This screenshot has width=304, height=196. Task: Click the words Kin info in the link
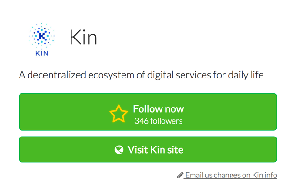pyautogui.click(x=264, y=175)
